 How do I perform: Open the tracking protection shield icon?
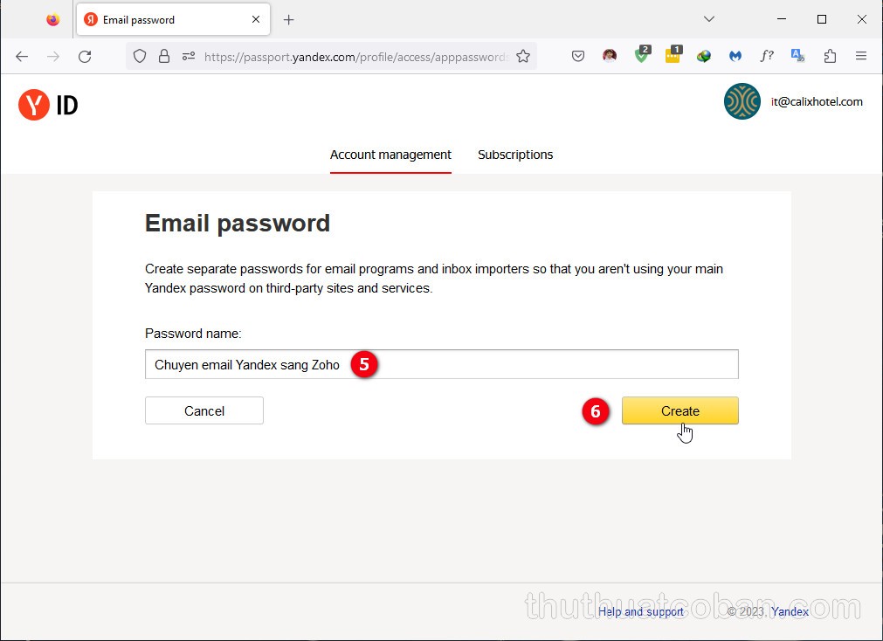(x=140, y=56)
